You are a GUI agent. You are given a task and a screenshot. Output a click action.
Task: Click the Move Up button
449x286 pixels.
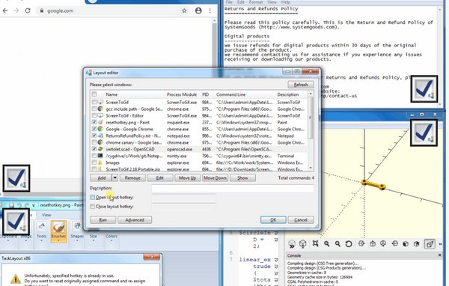tap(187, 178)
